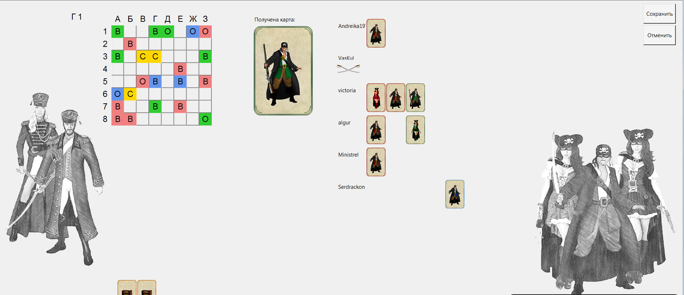Select victoria's green-bordered pirate card
Viewport: 684px width, 295px height.
415,98
